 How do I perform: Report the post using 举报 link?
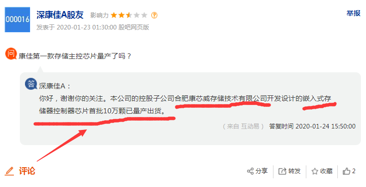(354, 13)
